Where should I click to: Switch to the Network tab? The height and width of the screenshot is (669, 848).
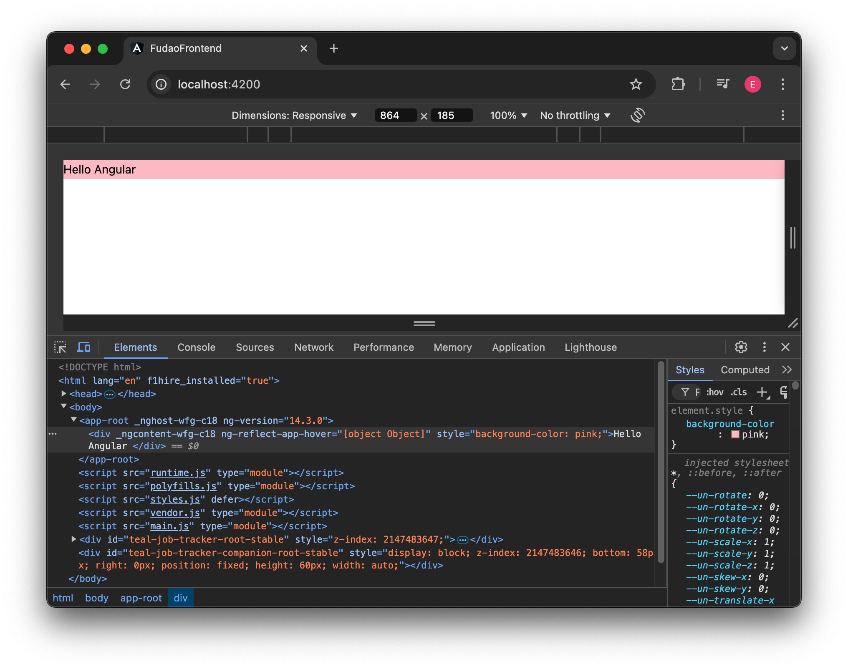[313, 347]
